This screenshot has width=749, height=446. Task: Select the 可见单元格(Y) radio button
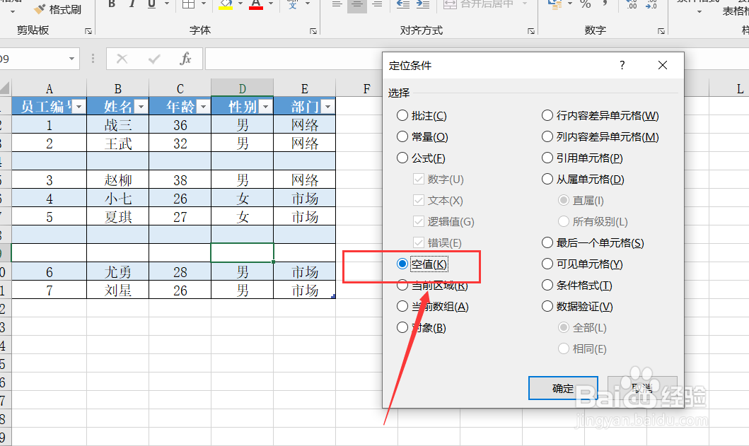click(547, 264)
